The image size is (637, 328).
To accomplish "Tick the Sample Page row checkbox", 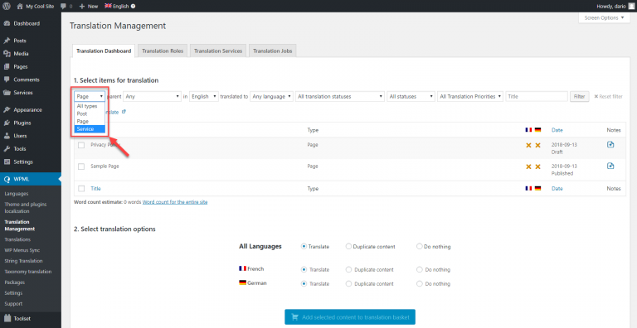I will 81,166.
